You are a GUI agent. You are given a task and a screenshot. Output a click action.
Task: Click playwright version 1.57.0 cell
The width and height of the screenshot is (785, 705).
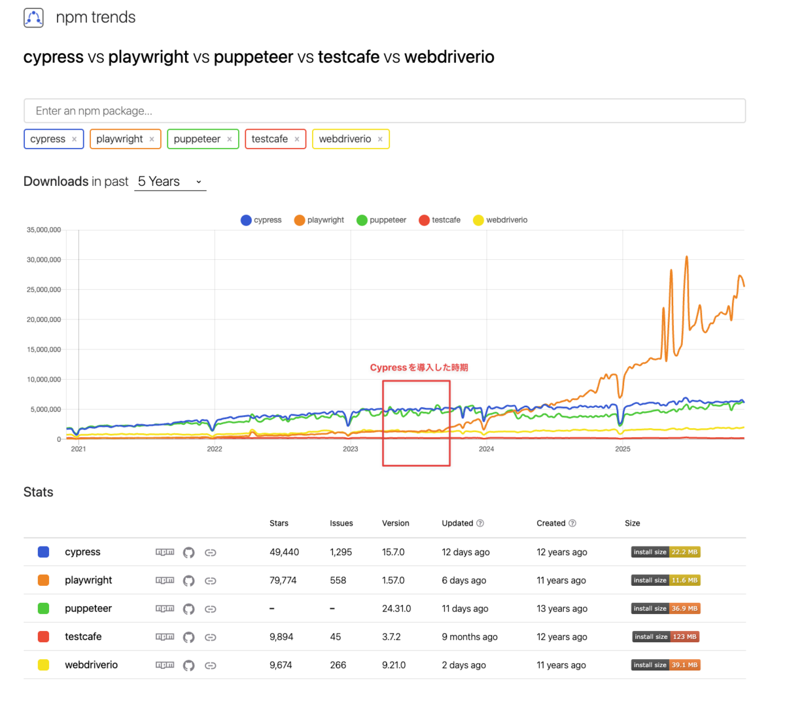click(x=393, y=580)
